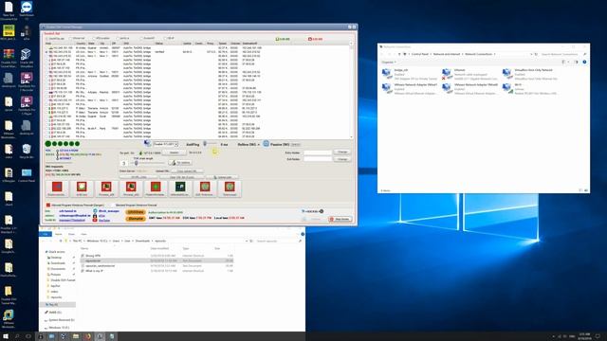
Task: Click Control Panel in Network Connections breadcrumb
Action: (420, 54)
